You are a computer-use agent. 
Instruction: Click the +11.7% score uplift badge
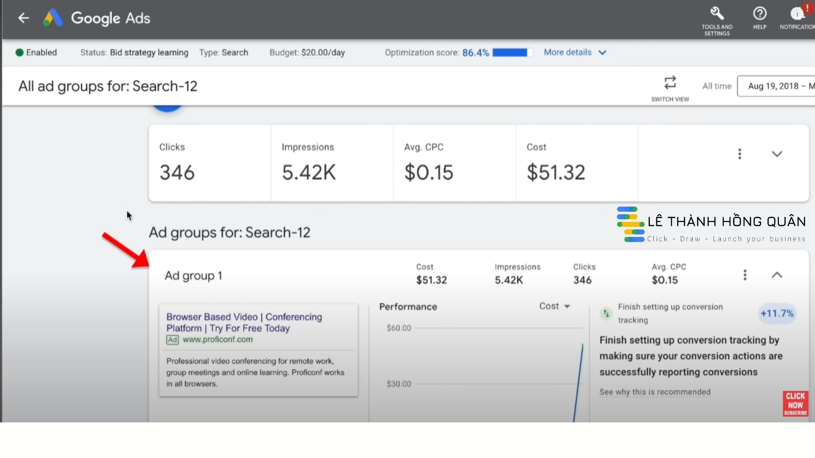pos(776,313)
